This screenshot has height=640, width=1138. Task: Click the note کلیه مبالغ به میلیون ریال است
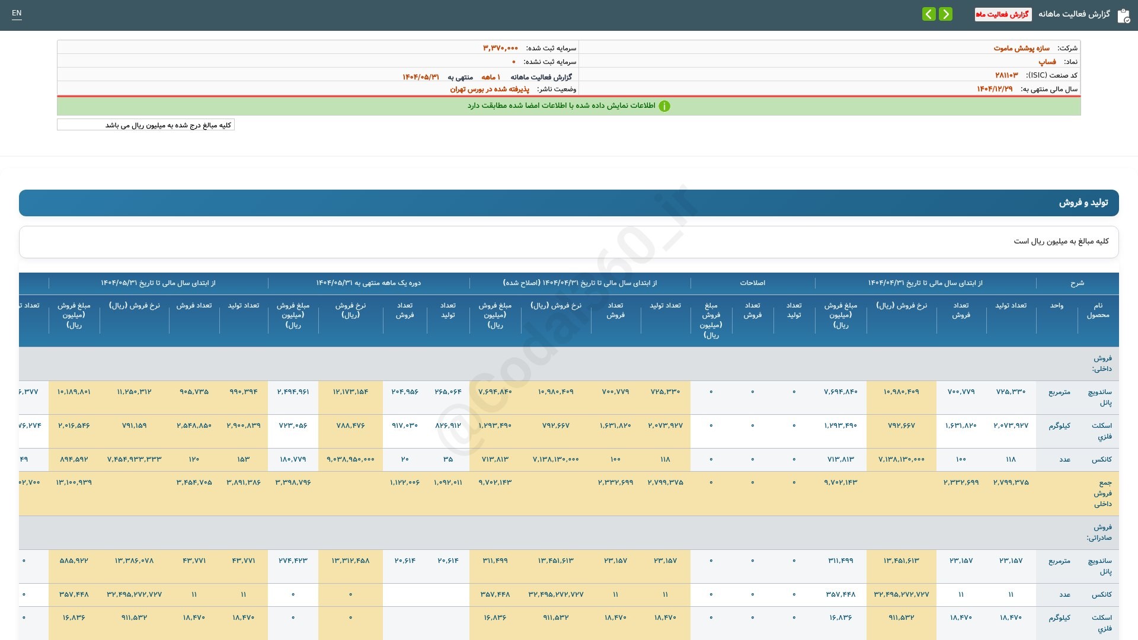[1061, 241]
